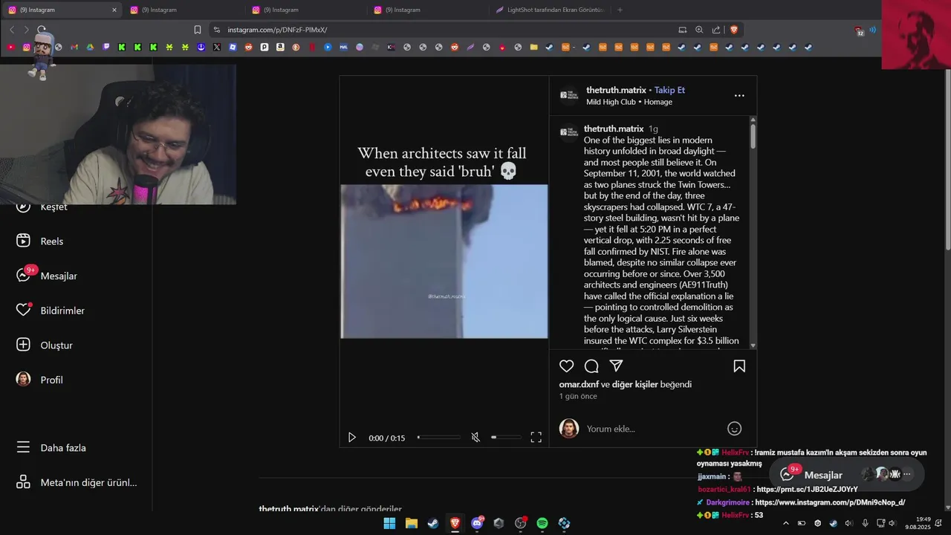The height and width of the screenshot is (535, 951).
Task: Open Bildirimler notifications in sidebar
Action: click(x=51, y=311)
